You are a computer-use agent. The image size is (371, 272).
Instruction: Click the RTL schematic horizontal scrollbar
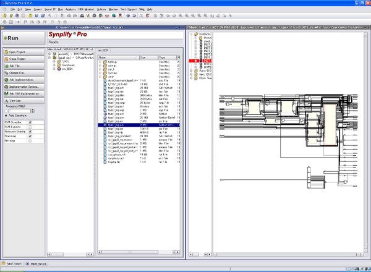[289, 255]
